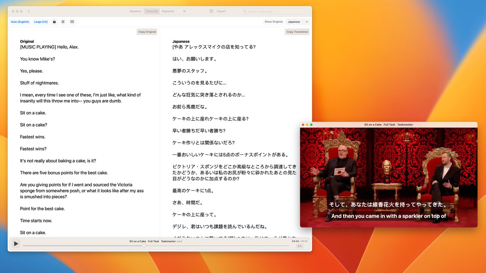The height and width of the screenshot is (273, 486).
Task: Click the Japanese line "さあ、時間だ。"
Action: tap(188, 203)
